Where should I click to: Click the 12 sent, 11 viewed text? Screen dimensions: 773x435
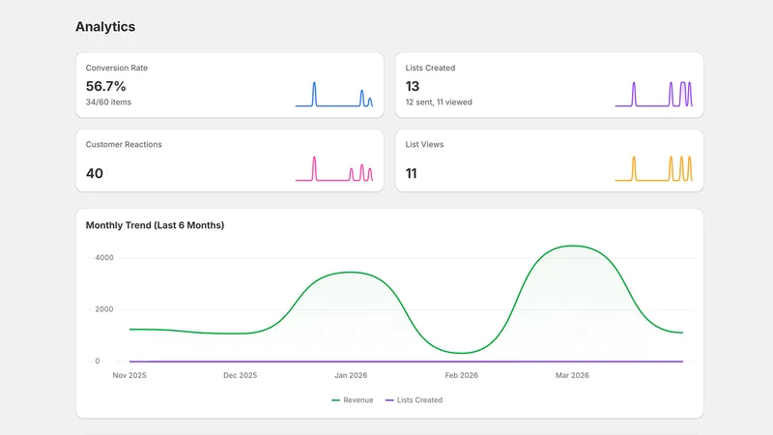(439, 102)
